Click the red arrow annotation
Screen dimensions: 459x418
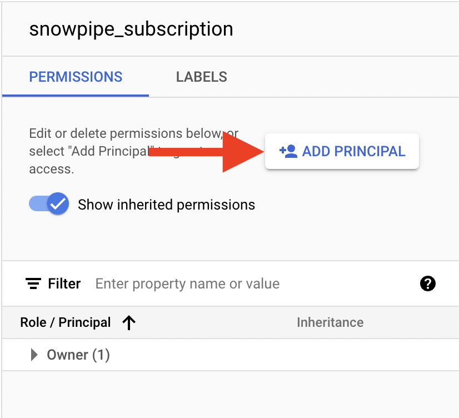coord(207,152)
